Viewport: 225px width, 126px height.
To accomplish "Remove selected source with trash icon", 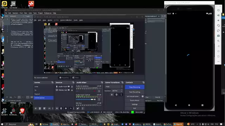I will [x=61, y=108].
